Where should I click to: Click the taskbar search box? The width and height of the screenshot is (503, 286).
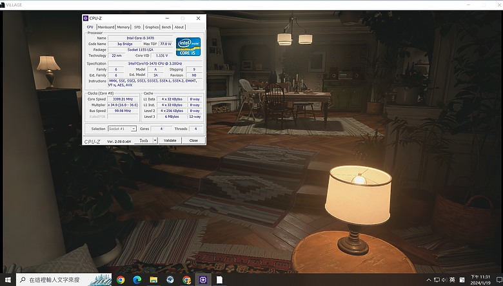[x=64, y=280]
